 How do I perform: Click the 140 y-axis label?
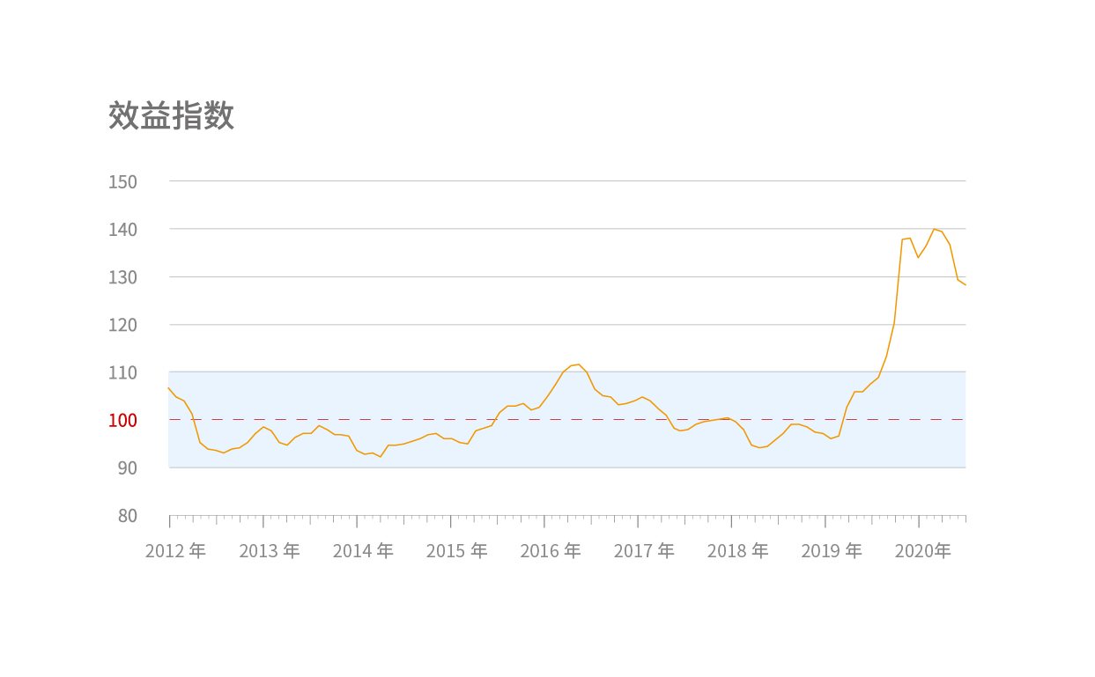point(122,230)
